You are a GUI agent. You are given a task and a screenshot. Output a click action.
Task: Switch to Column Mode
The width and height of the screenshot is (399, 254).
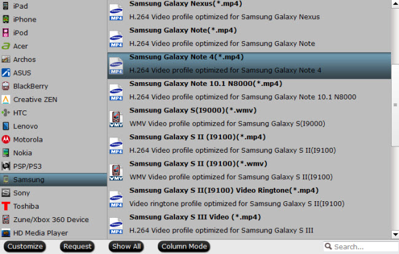[184, 247]
